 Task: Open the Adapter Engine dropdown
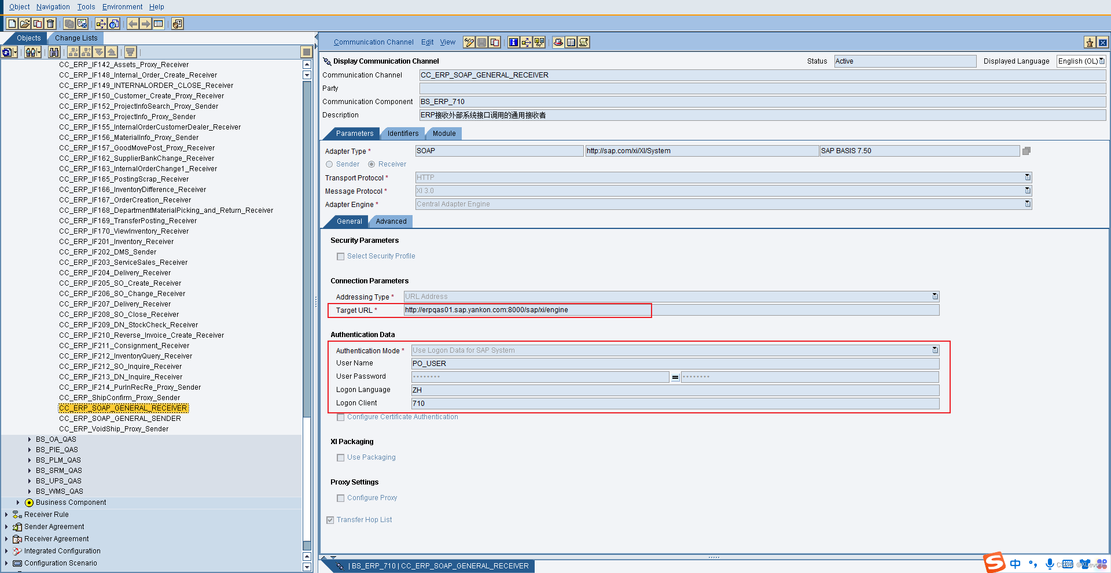pos(1028,204)
